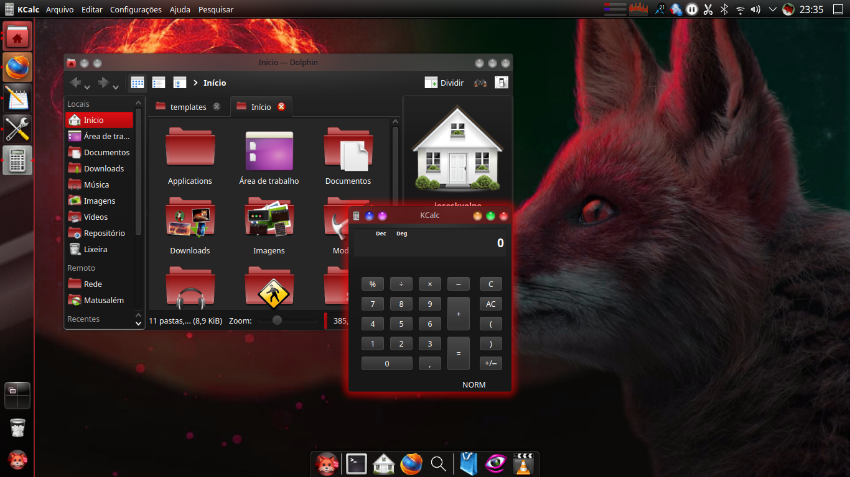Click the up arrow at the top of the places sidebar

138,103
